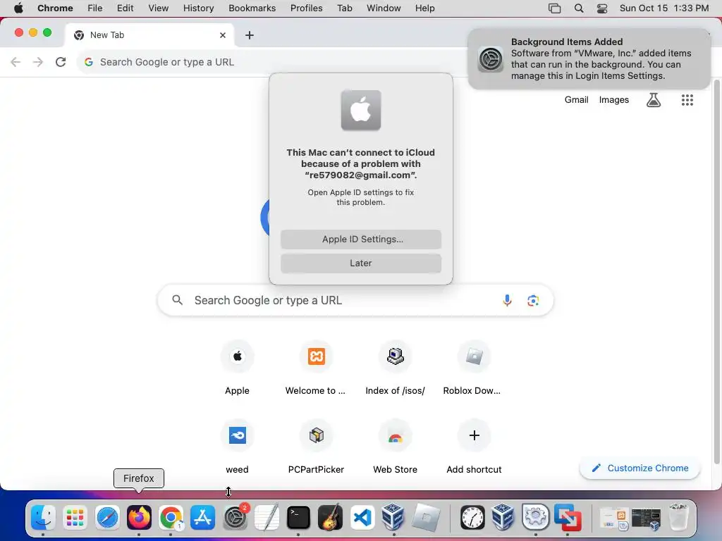Open System Settings with red badge
This screenshot has width=722, height=541.
tap(235, 518)
